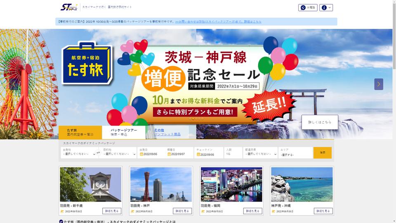Click the 羽田発 - 福岡 title text
396x223 pixels.
coord(210,206)
